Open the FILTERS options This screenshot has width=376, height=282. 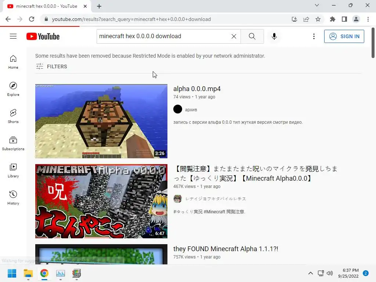(51, 66)
